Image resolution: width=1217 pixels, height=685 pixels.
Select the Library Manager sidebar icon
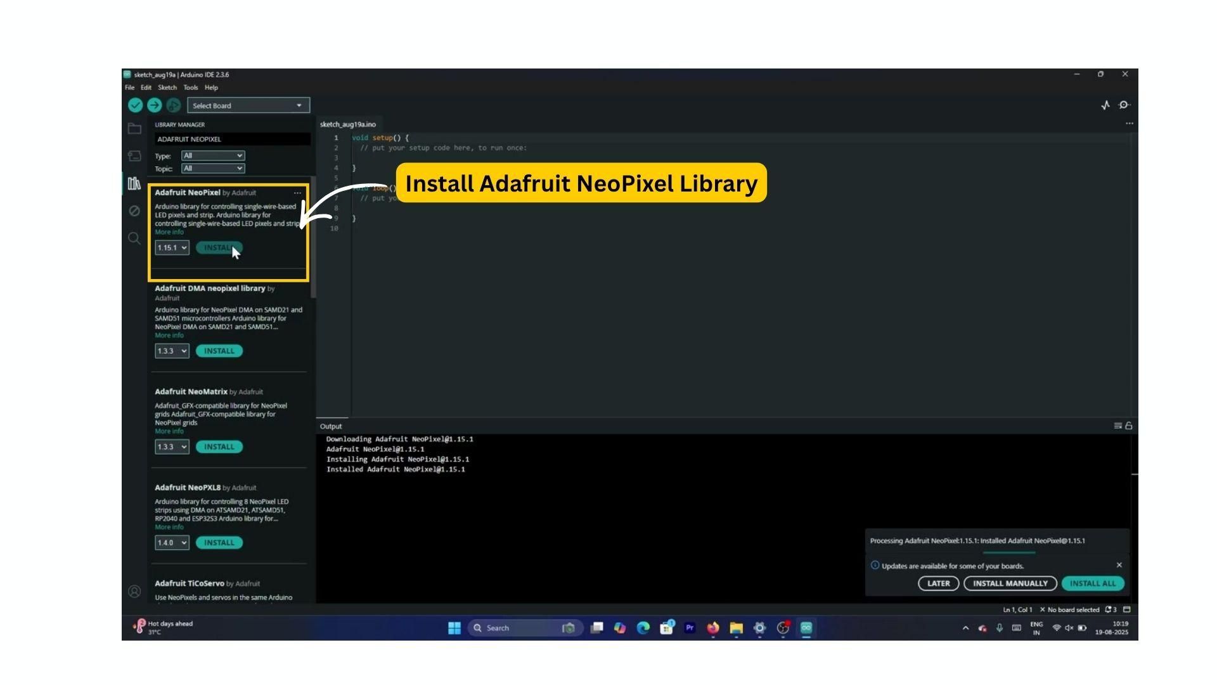tap(134, 183)
